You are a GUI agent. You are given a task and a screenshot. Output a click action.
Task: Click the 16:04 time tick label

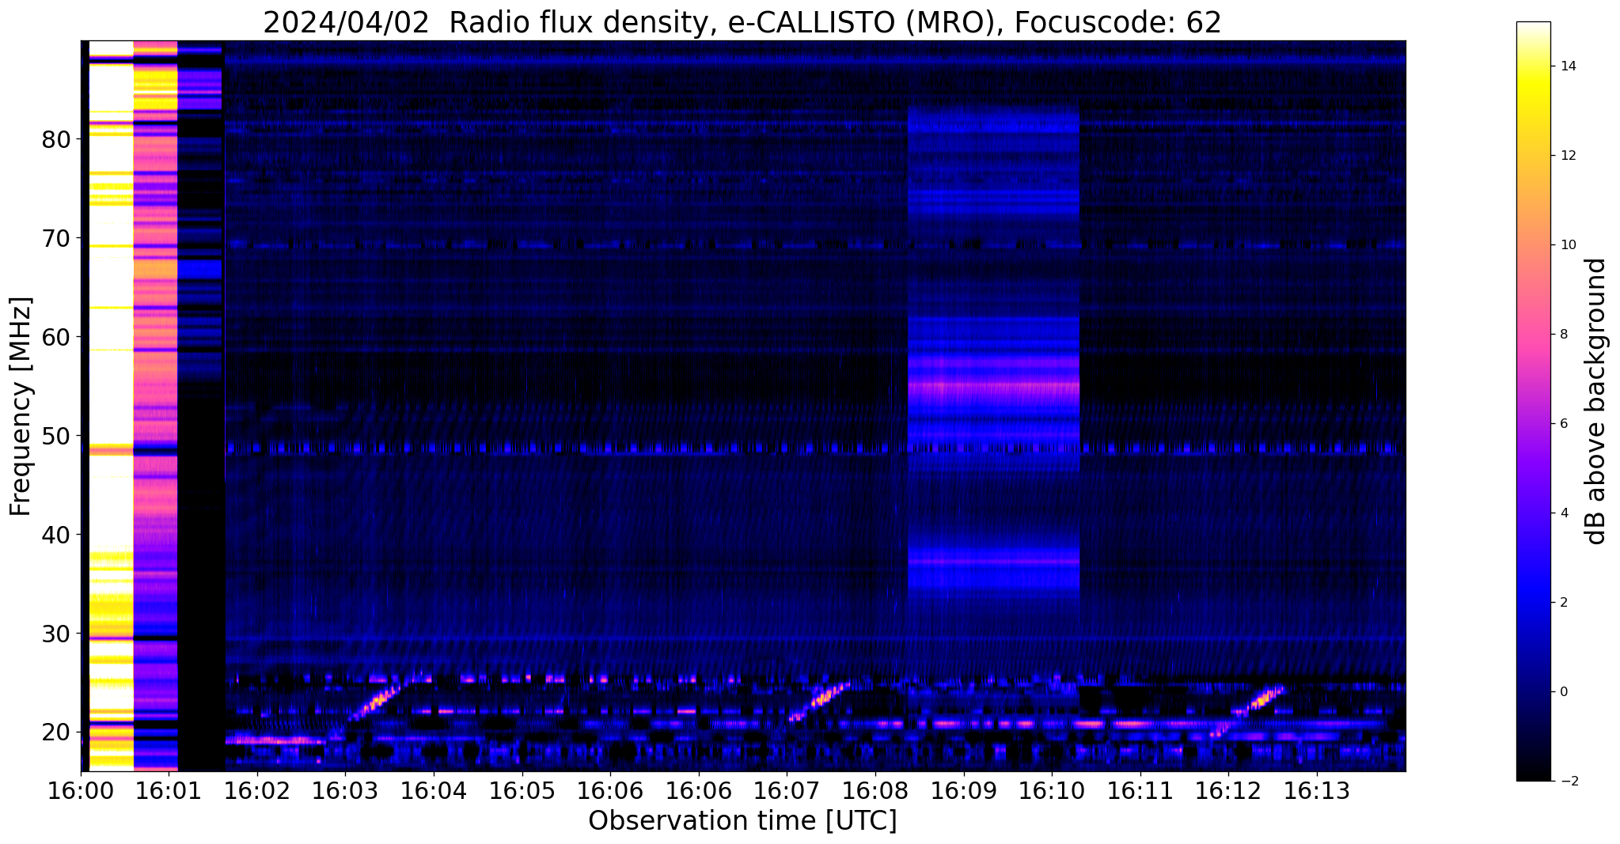434,790
